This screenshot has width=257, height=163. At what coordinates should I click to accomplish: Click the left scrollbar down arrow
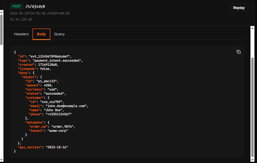[x=2, y=160]
